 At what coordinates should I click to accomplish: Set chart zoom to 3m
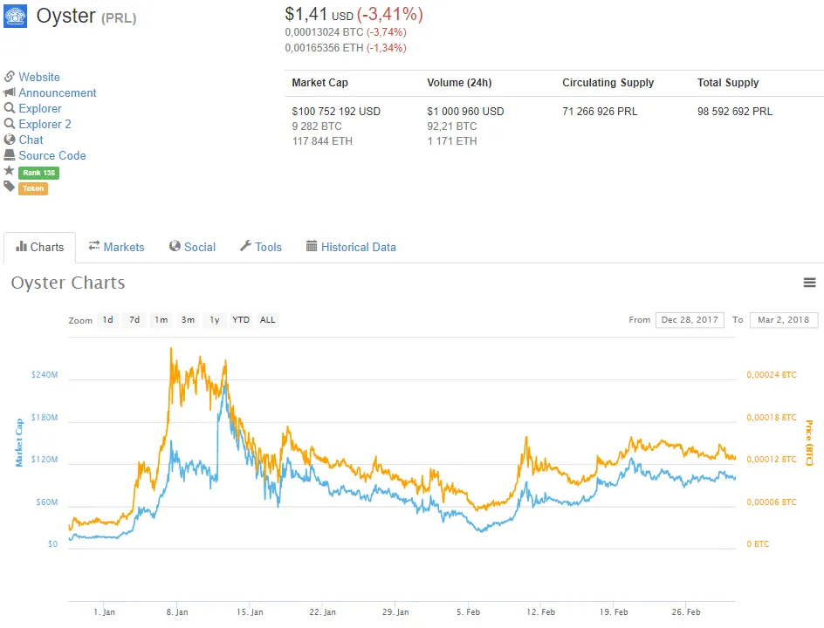point(189,320)
